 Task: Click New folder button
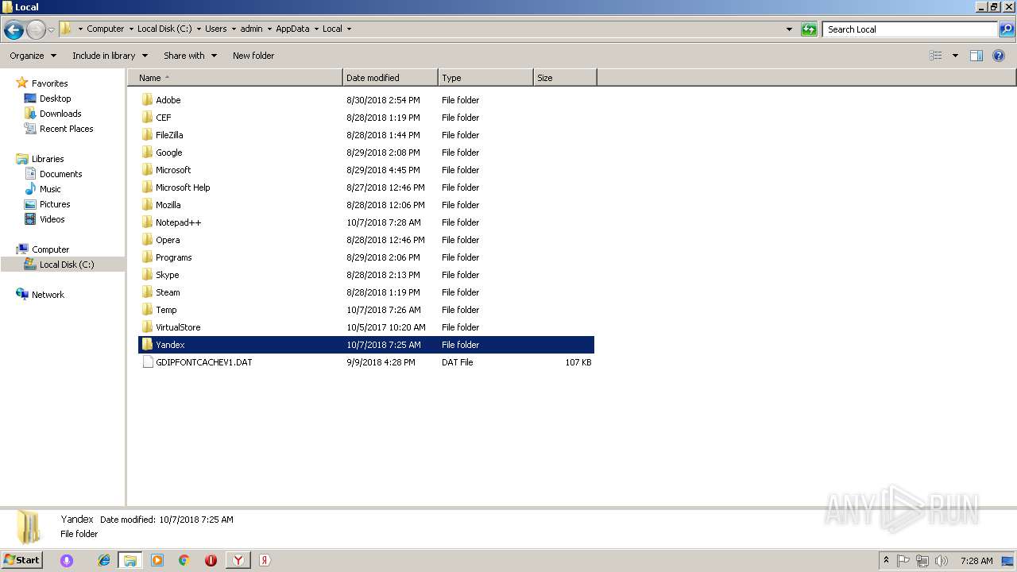(253, 56)
